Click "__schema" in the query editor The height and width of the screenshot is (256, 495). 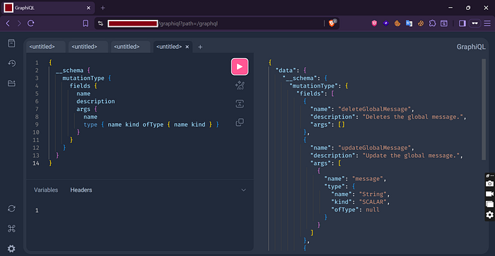[69, 70]
